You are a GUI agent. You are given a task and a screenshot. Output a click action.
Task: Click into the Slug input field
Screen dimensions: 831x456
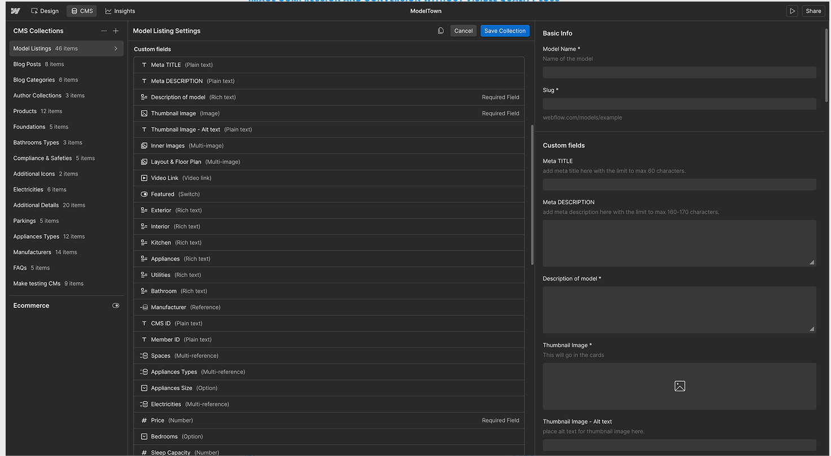679,104
